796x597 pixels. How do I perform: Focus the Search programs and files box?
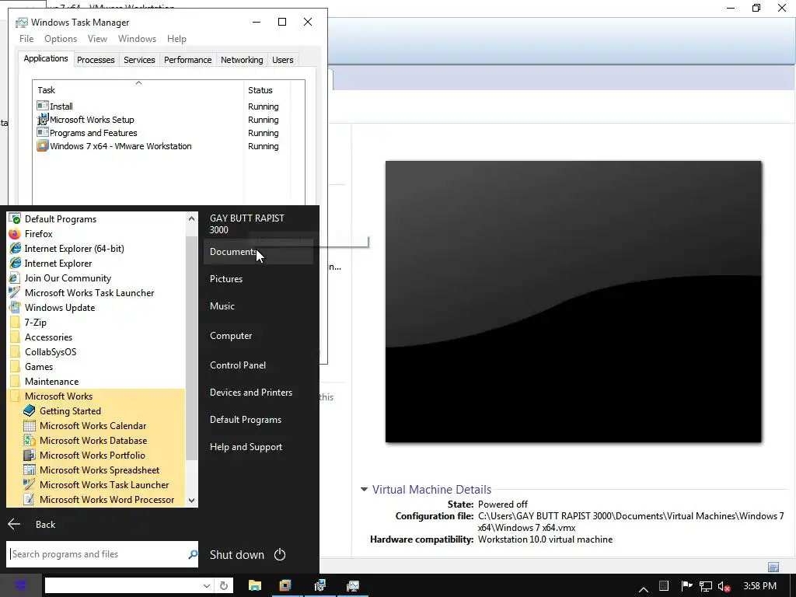coord(97,554)
